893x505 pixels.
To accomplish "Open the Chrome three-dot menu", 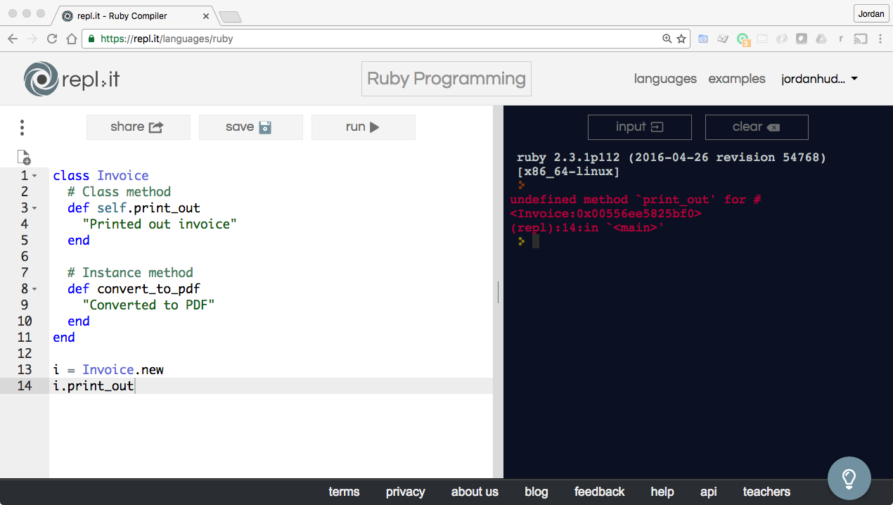I will click(880, 39).
